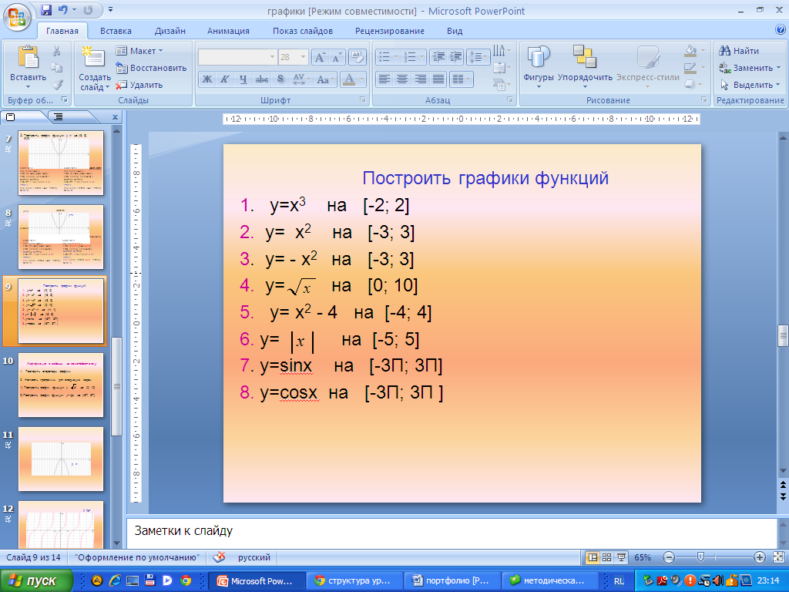Open the Shapes (Фигуры) gallery
789x592 pixels.
tap(539, 58)
